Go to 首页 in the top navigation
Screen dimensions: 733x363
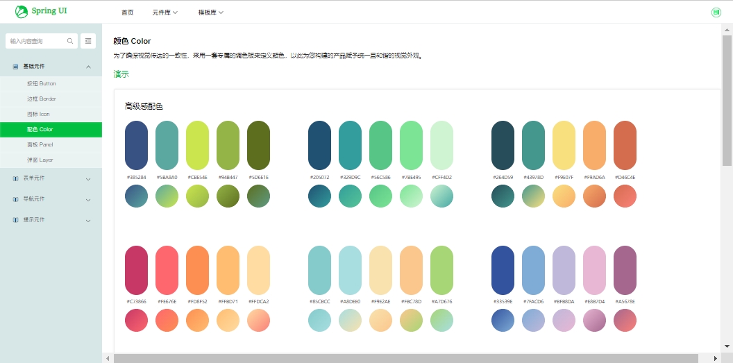(x=127, y=12)
